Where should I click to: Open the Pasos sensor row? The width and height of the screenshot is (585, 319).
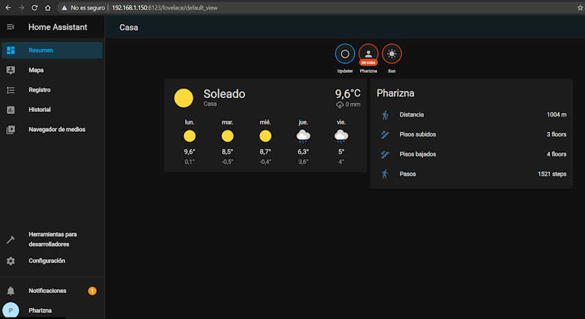click(472, 174)
